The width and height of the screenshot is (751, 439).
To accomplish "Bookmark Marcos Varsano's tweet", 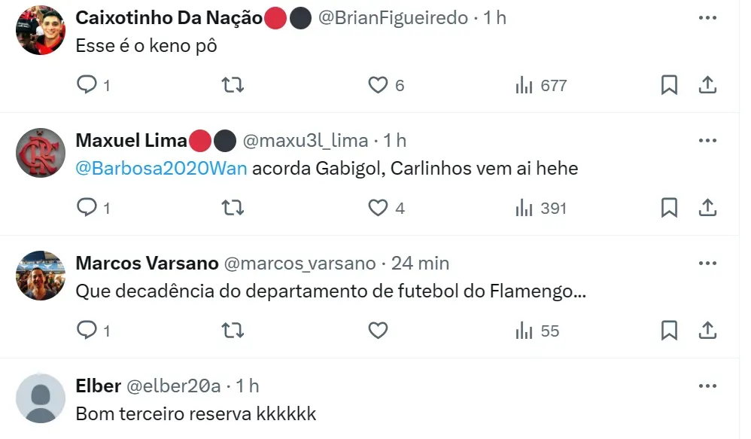I will click(669, 331).
